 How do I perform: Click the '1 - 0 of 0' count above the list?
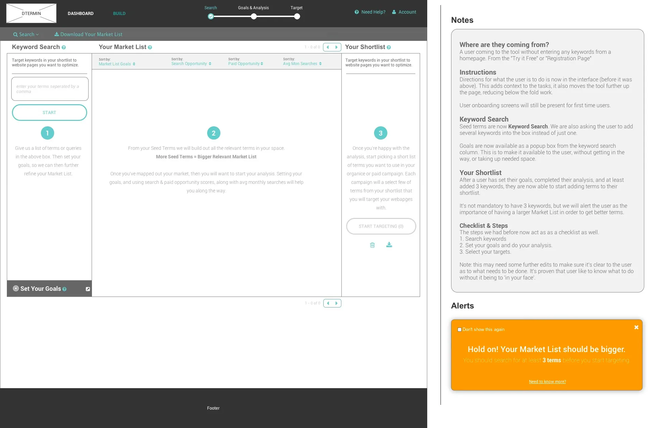click(312, 47)
